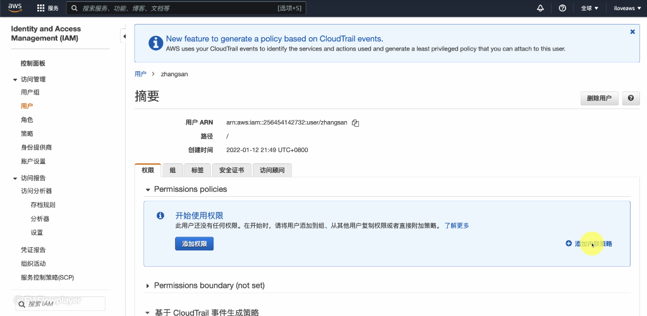
Task: Click the info icon in CloudTrail banner
Action: (155, 44)
